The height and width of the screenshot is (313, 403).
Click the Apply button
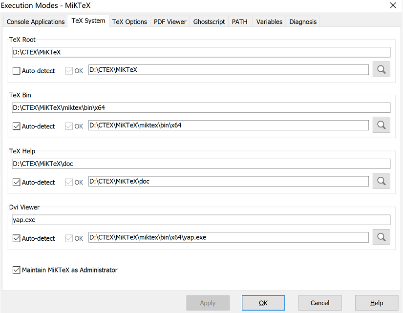coord(208,303)
